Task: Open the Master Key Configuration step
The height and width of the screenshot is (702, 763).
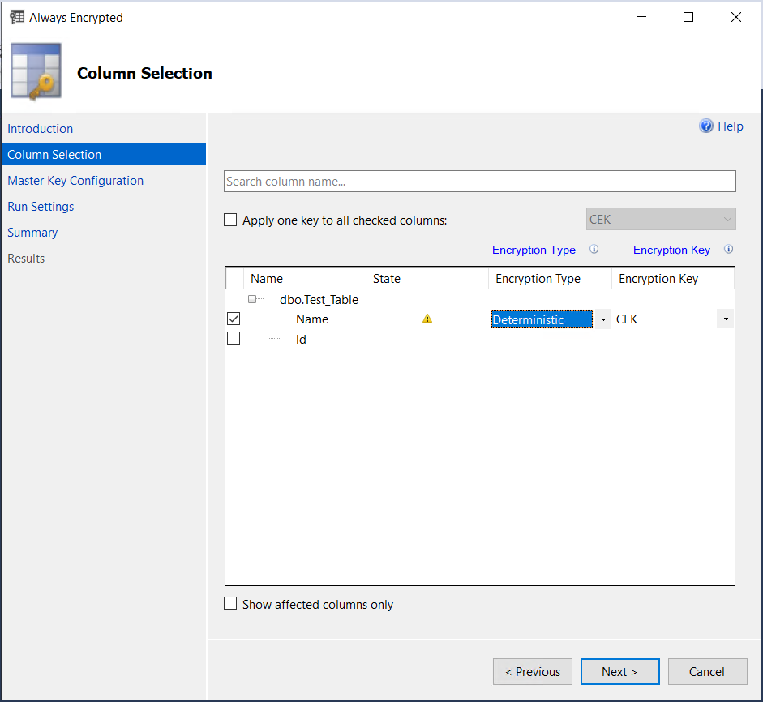Action: pos(75,180)
